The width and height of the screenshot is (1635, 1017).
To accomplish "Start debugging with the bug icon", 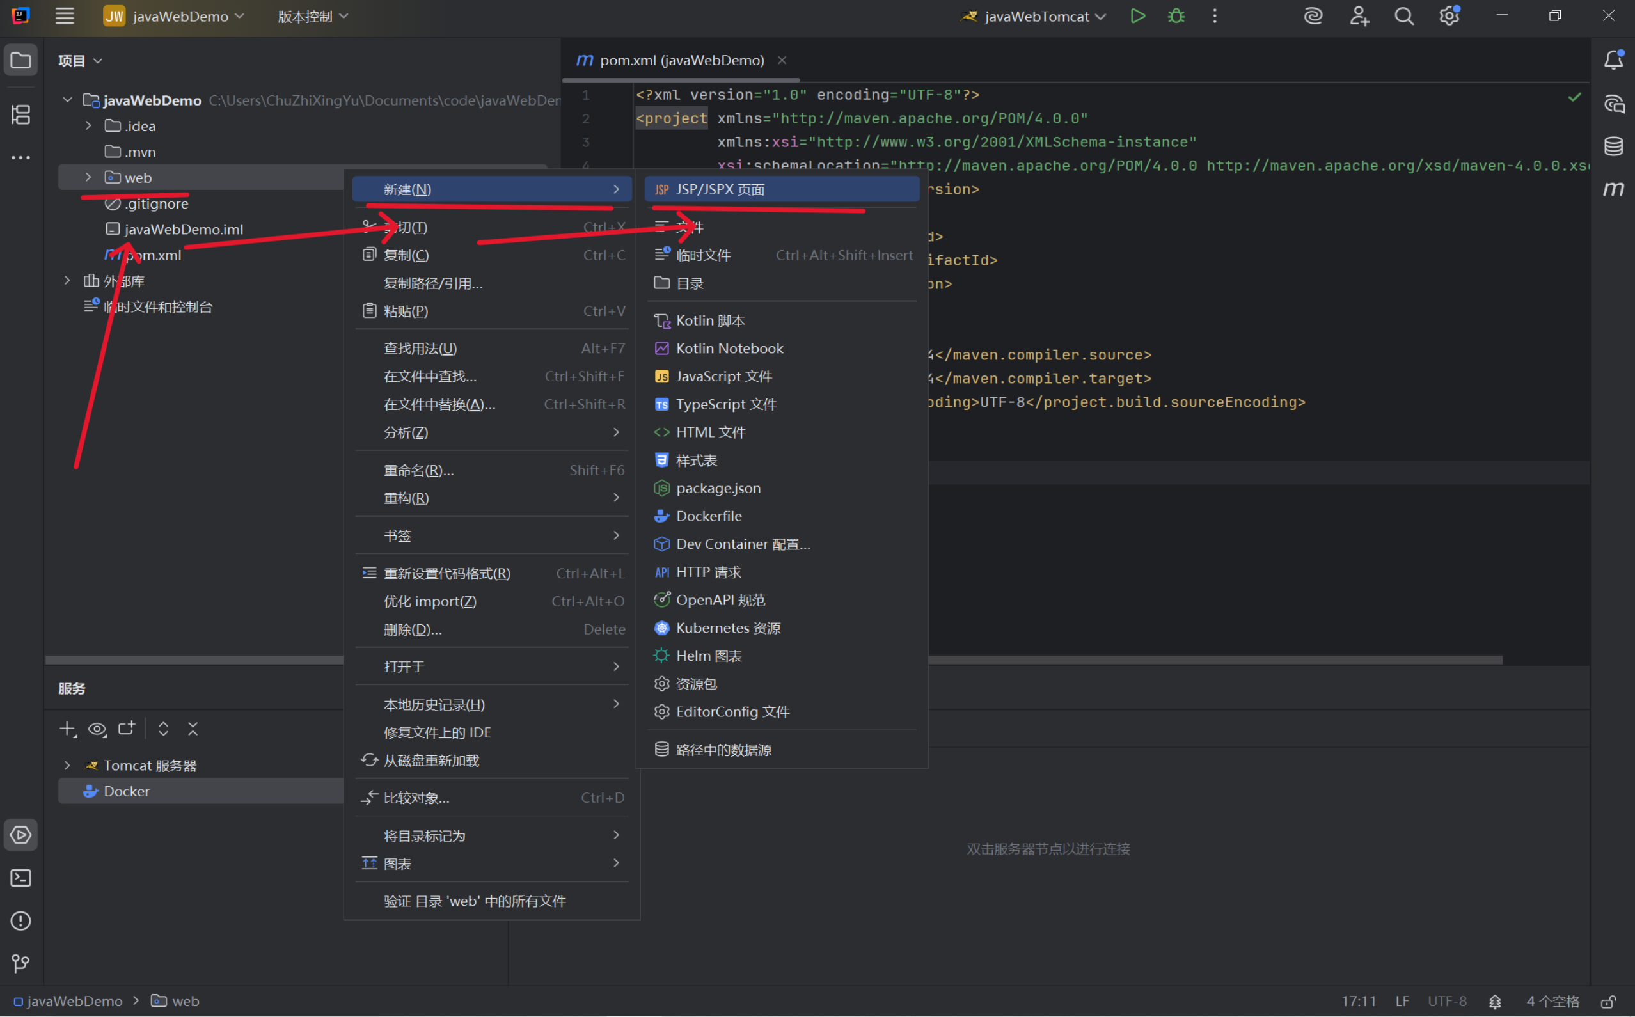I will pyautogui.click(x=1175, y=15).
